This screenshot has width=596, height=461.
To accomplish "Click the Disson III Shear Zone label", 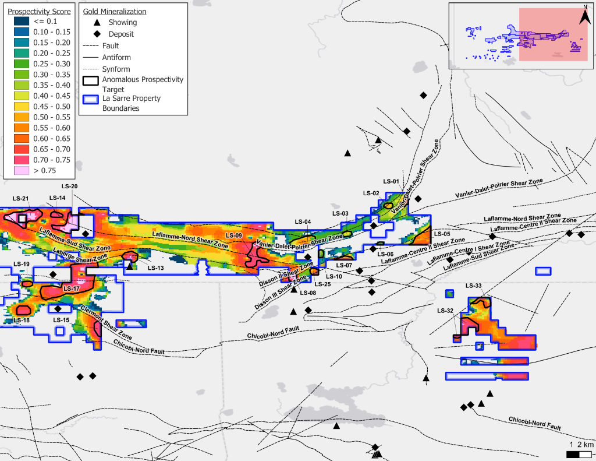I will [x=281, y=292].
